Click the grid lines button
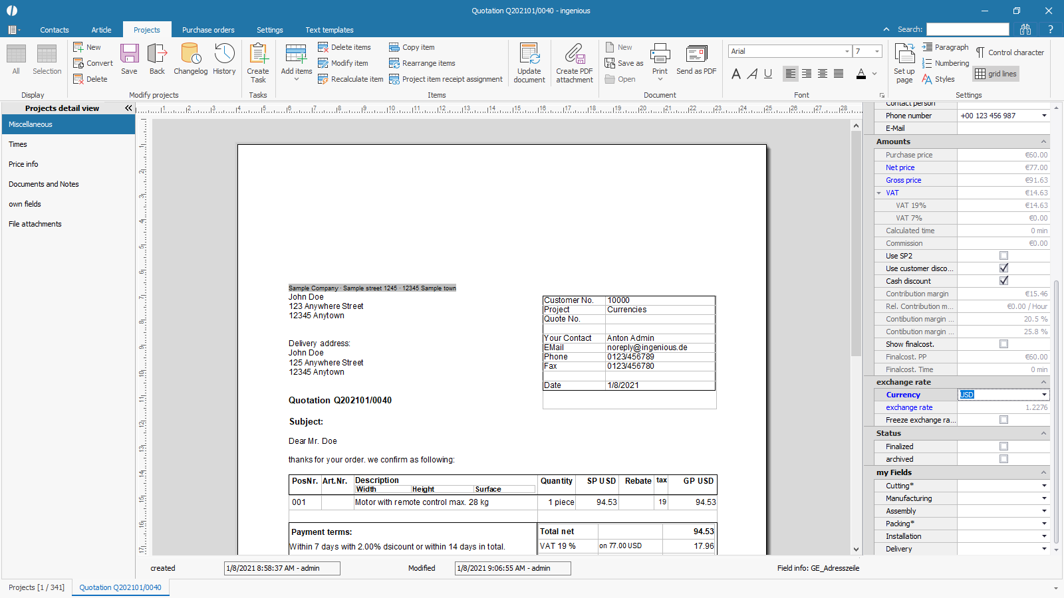This screenshot has height=598, width=1064. click(996, 74)
